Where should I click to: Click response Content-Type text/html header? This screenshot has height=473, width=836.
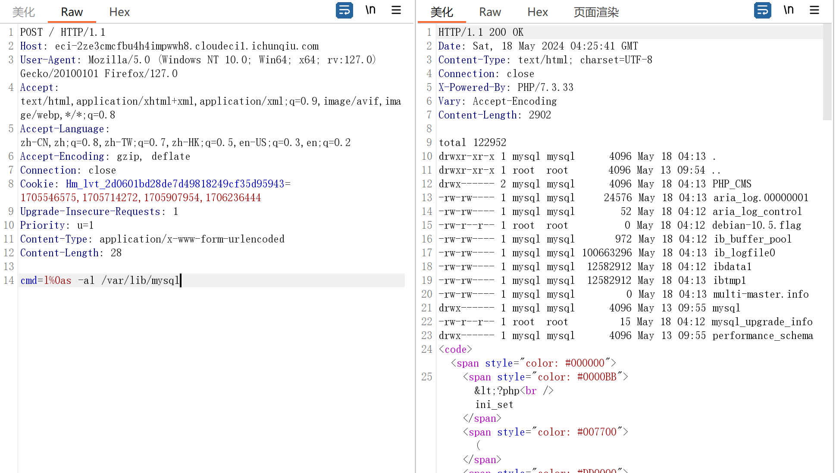pos(545,60)
